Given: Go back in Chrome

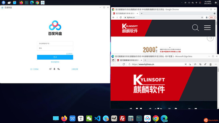Looking at the screenshot, I should [113, 17].
